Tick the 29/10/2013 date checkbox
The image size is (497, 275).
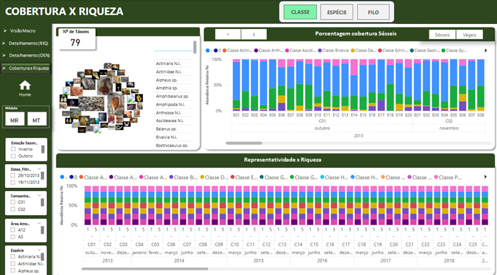(x=13, y=175)
